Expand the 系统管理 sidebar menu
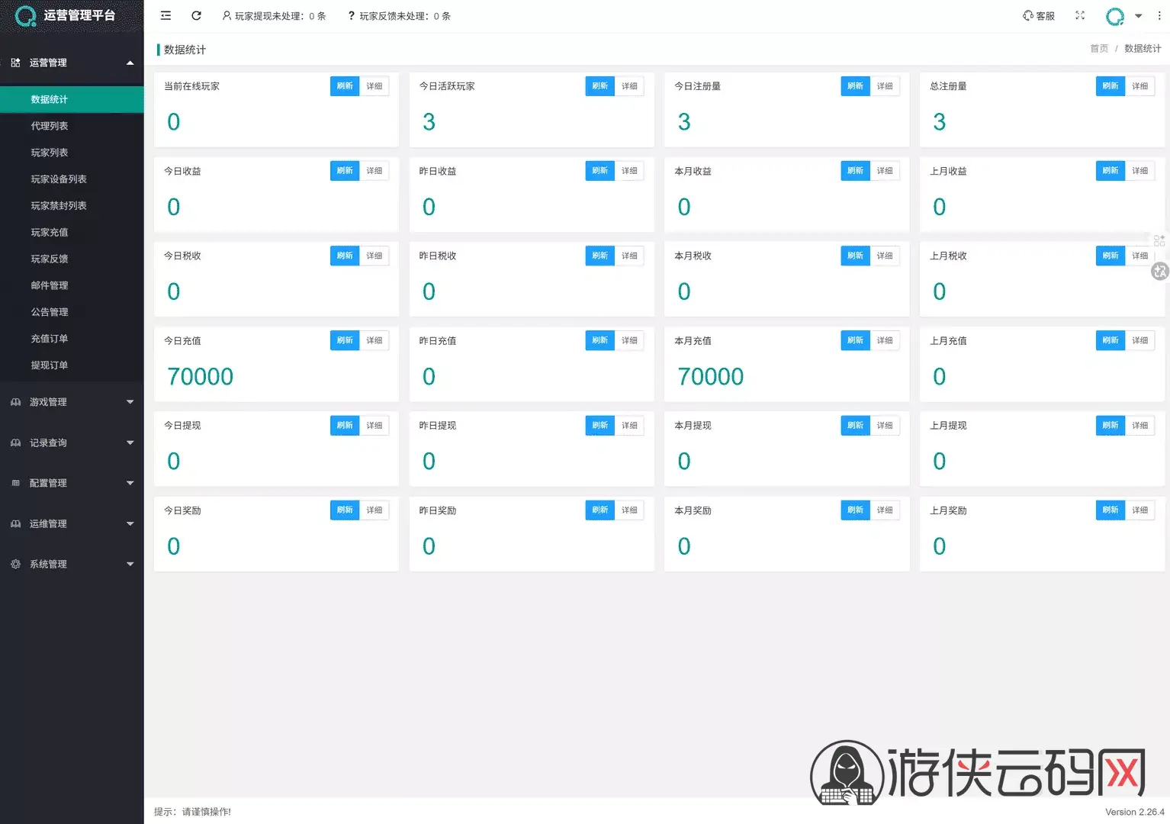Image resolution: width=1170 pixels, height=824 pixels. click(x=72, y=564)
